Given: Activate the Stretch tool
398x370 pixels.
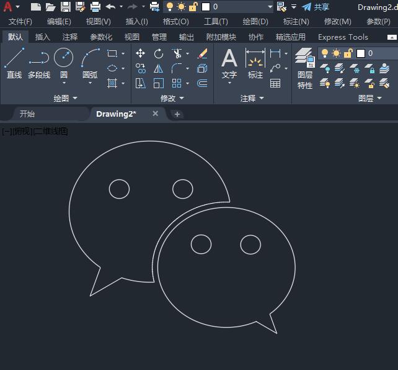Looking at the screenshot, I should point(140,83).
